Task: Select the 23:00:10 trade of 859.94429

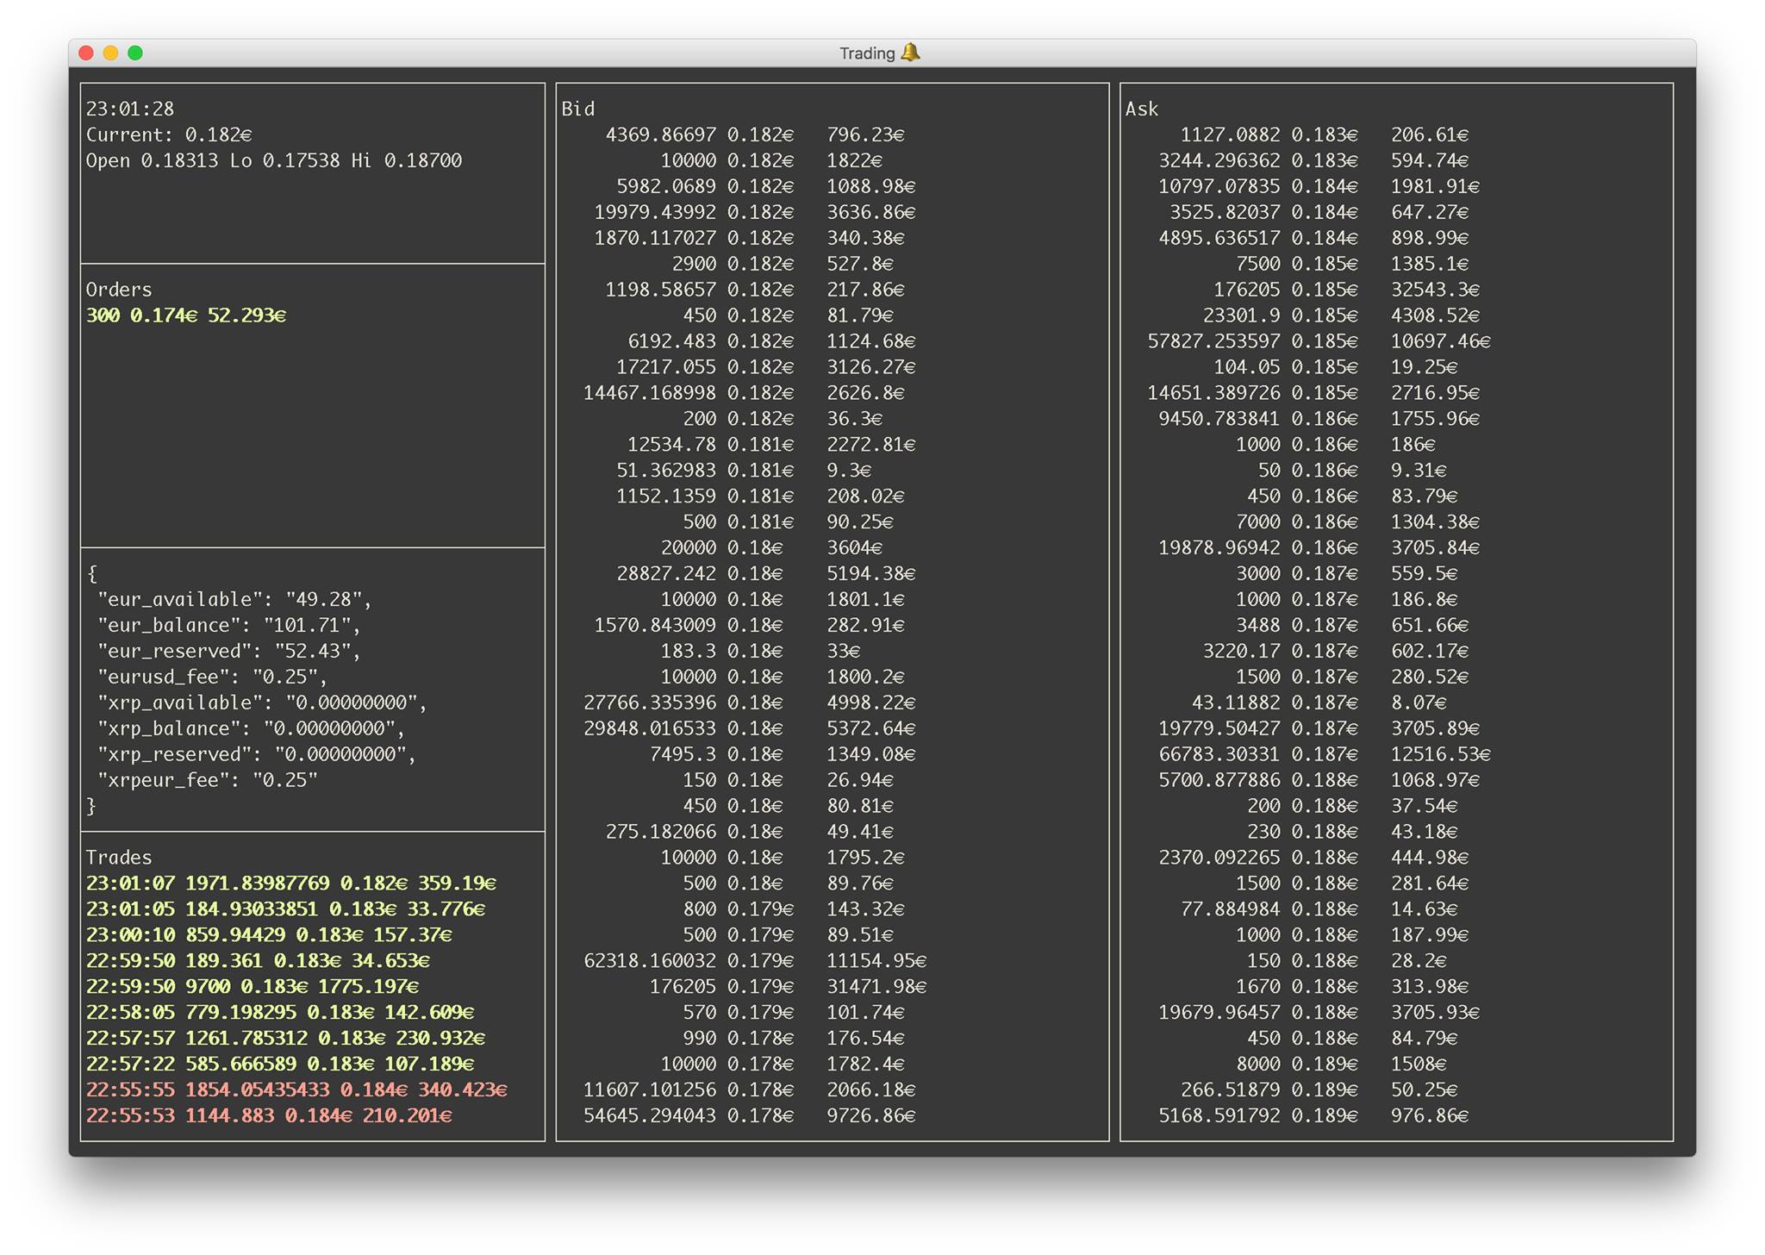Action: [269, 935]
